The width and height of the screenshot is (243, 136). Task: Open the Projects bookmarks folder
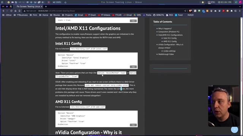[x=67, y=15]
